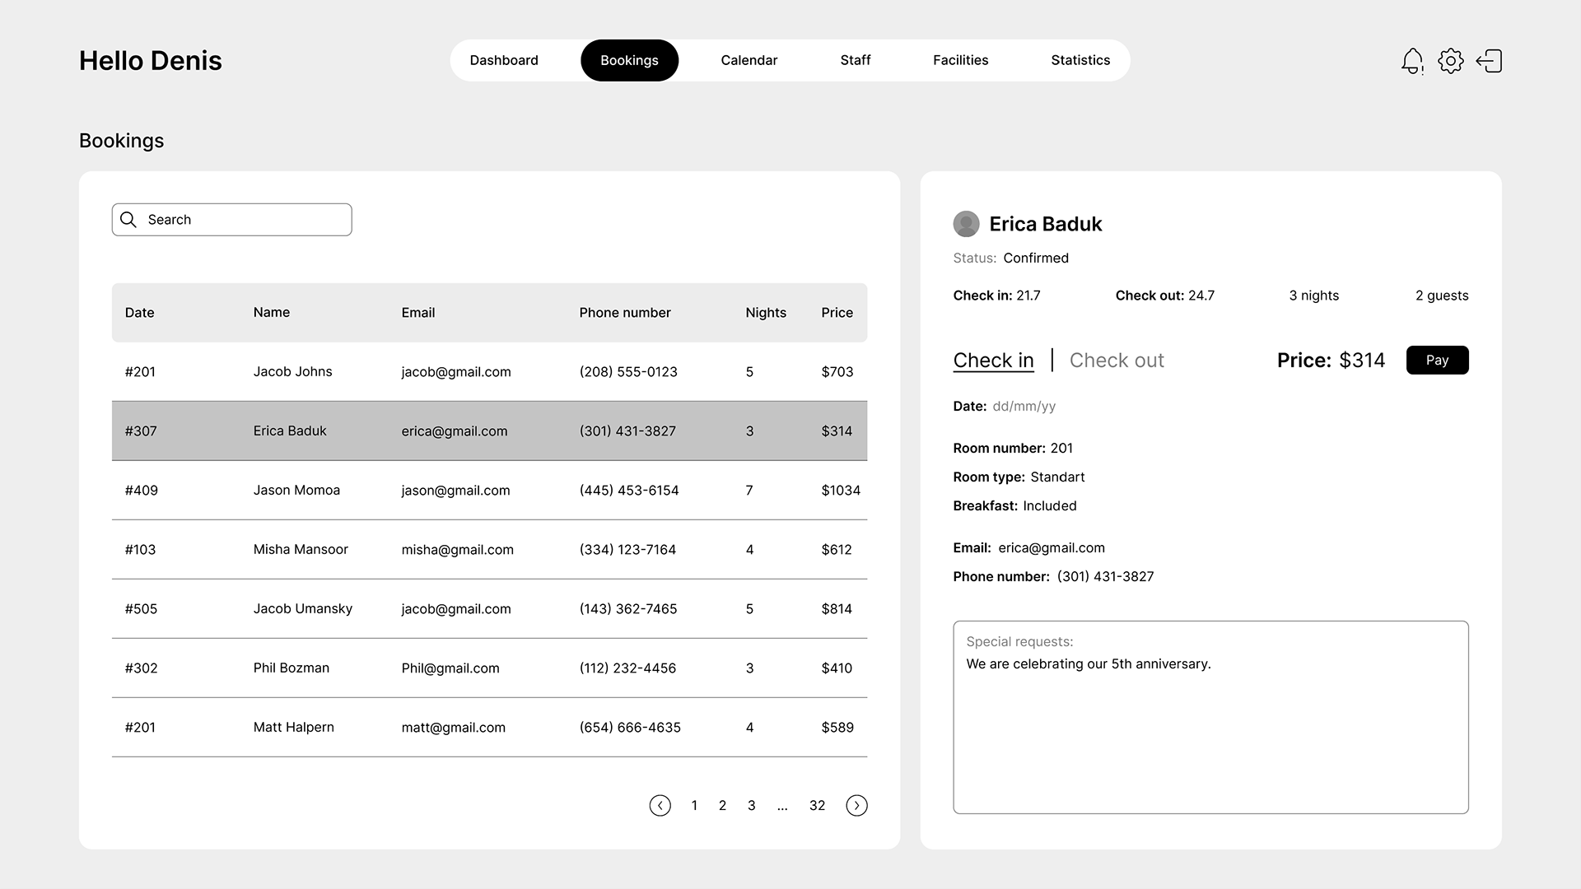
Task: Click the check-in Date dd/mm/yy field
Action: pyautogui.click(x=1024, y=406)
